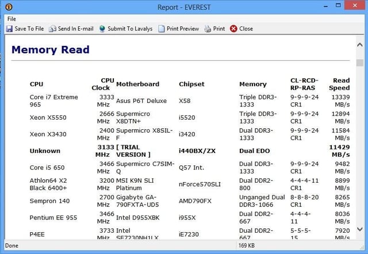The image size is (368, 254).
Task: Click the Supermicro X8DTN+ cell
Action: pos(133,117)
